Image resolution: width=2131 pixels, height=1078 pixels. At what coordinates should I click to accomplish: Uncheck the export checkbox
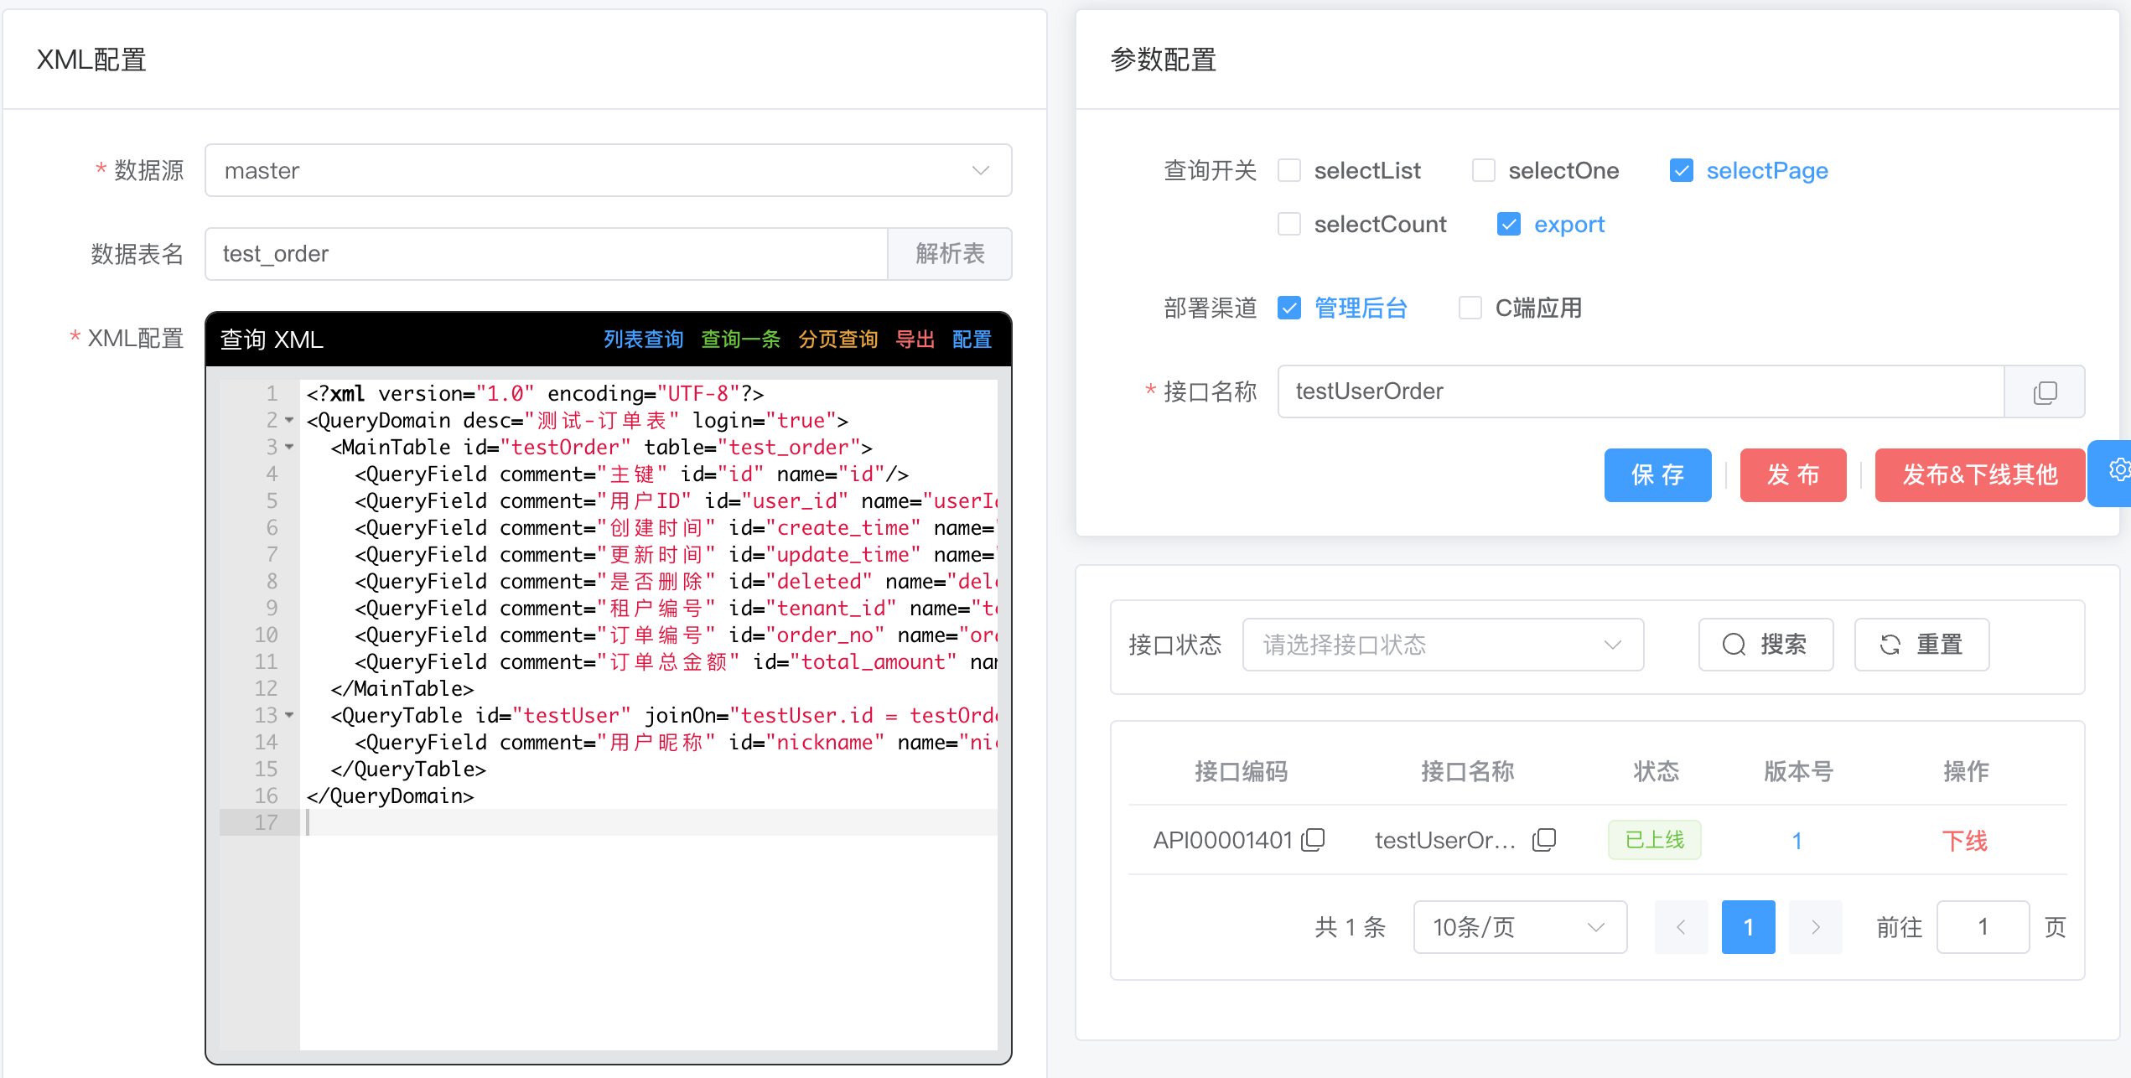pyautogui.click(x=1509, y=225)
